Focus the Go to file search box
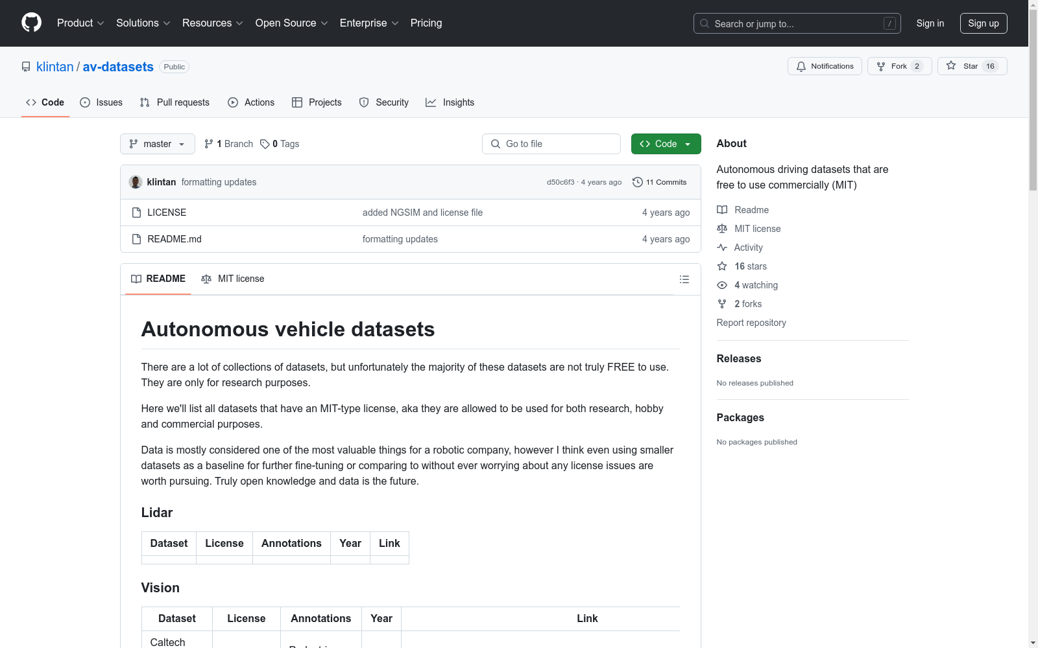The height and width of the screenshot is (648, 1038). point(551,144)
